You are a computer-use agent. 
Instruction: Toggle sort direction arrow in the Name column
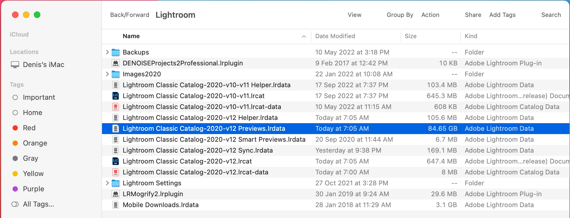[304, 37]
